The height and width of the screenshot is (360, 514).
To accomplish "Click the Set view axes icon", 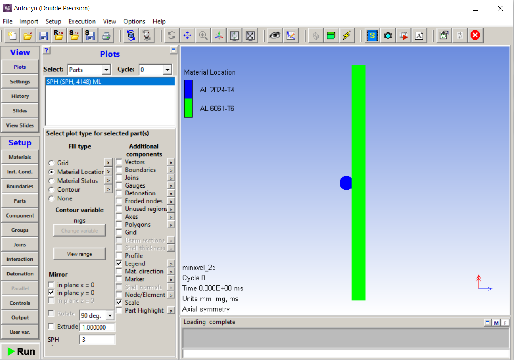I will click(x=218, y=36).
